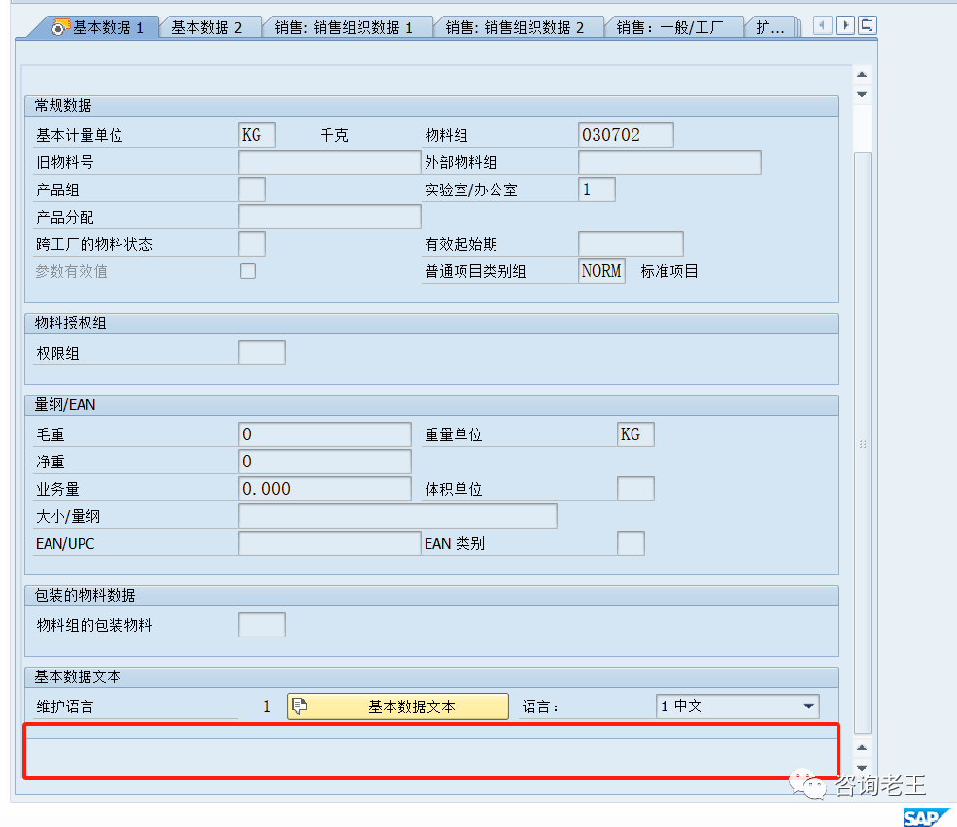Click the 业务量 field showing 0.000
Image resolution: width=957 pixels, height=827 pixels.
pos(325,489)
